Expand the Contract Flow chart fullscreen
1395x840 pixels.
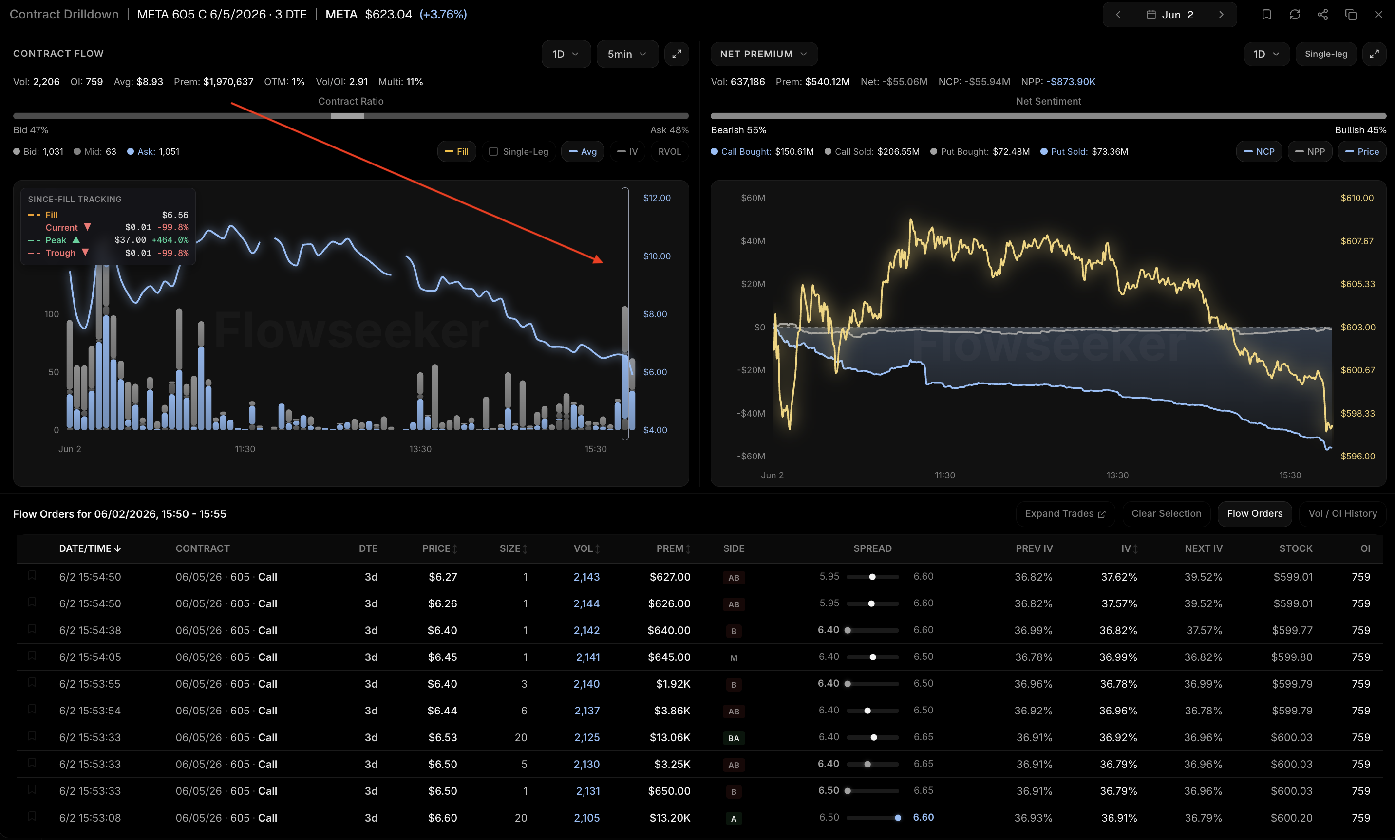(x=677, y=55)
